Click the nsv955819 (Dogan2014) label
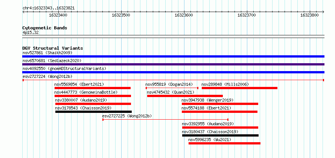 coord(169,84)
